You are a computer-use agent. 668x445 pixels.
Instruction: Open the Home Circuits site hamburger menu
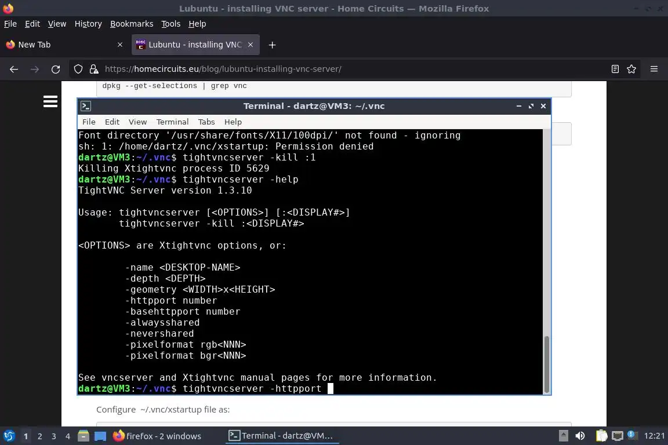point(50,101)
